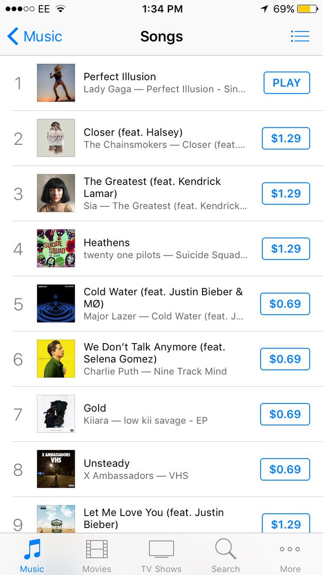The height and width of the screenshot is (575, 323).
Task: Tap the Music note tab icon
Action: point(32,549)
